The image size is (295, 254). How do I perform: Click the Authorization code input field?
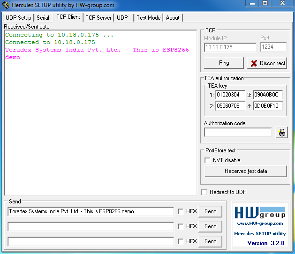tap(238, 133)
